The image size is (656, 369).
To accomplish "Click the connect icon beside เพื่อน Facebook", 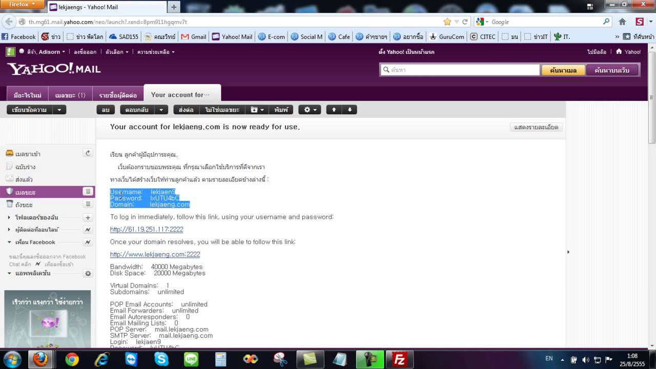I will [x=88, y=242].
